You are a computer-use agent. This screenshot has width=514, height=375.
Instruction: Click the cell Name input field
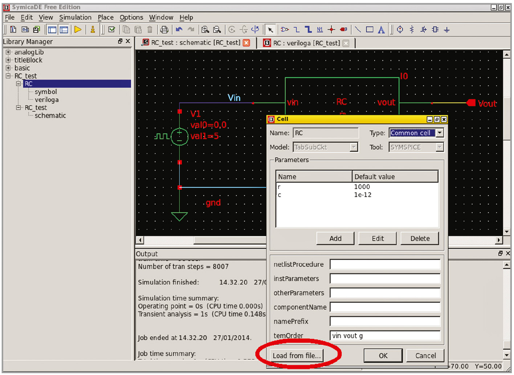point(326,133)
